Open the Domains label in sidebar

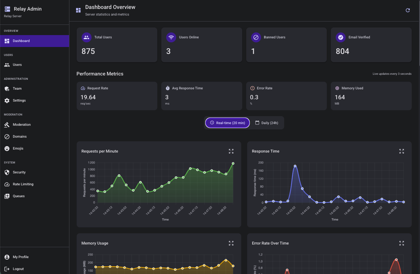[x=20, y=137]
